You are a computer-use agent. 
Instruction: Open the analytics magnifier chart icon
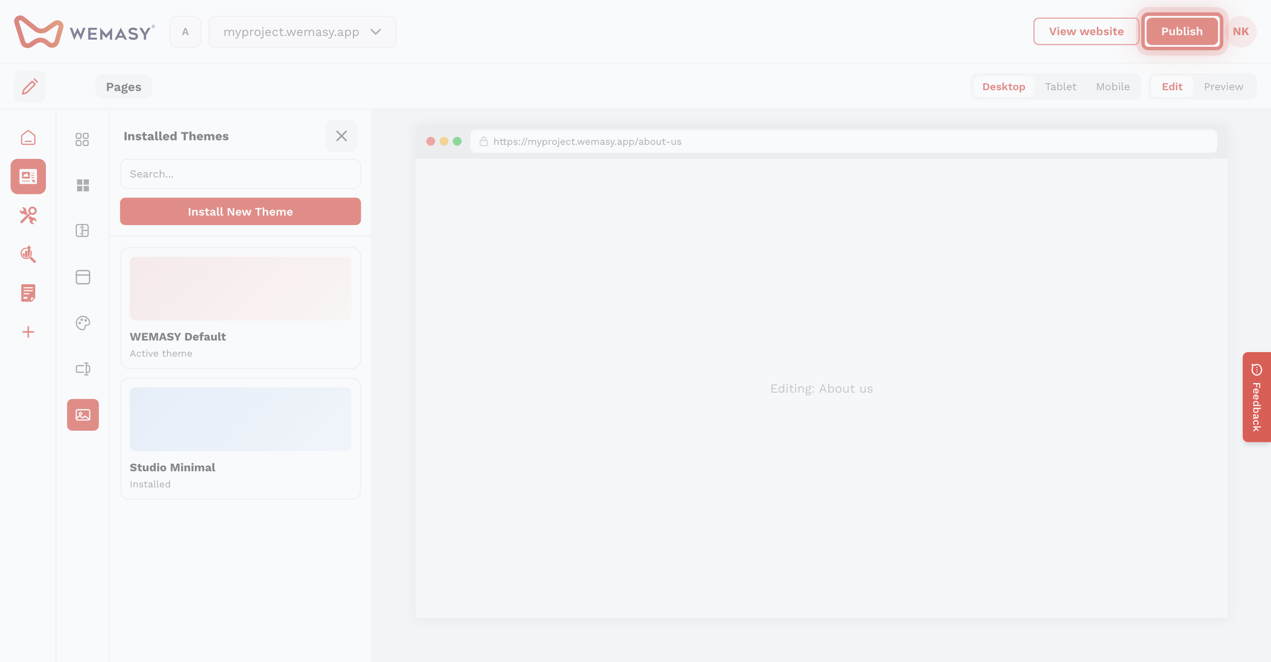(28, 254)
